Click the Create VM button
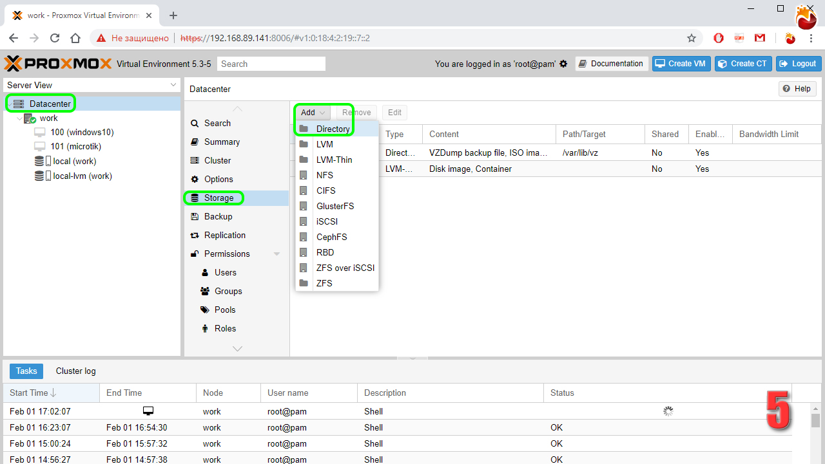This screenshot has height=464, width=825. click(x=681, y=64)
